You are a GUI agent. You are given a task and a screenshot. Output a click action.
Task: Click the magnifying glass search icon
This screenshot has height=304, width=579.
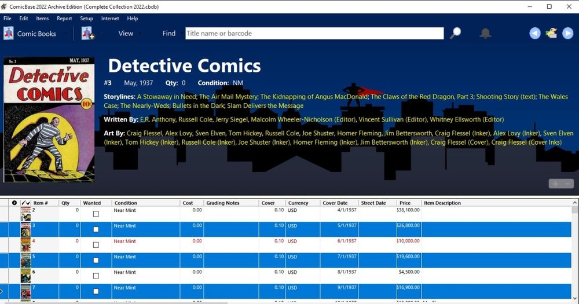pyautogui.click(x=456, y=33)
